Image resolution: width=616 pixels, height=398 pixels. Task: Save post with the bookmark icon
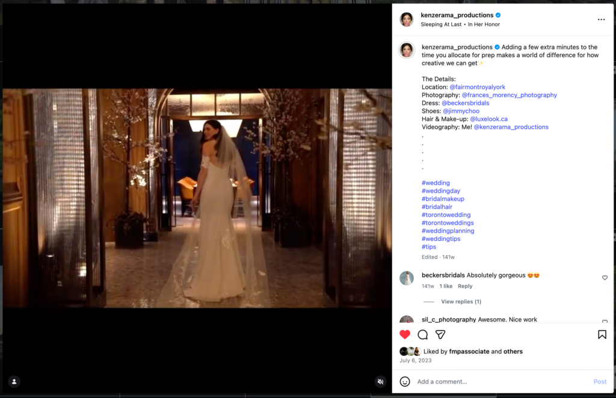[602, 335]
